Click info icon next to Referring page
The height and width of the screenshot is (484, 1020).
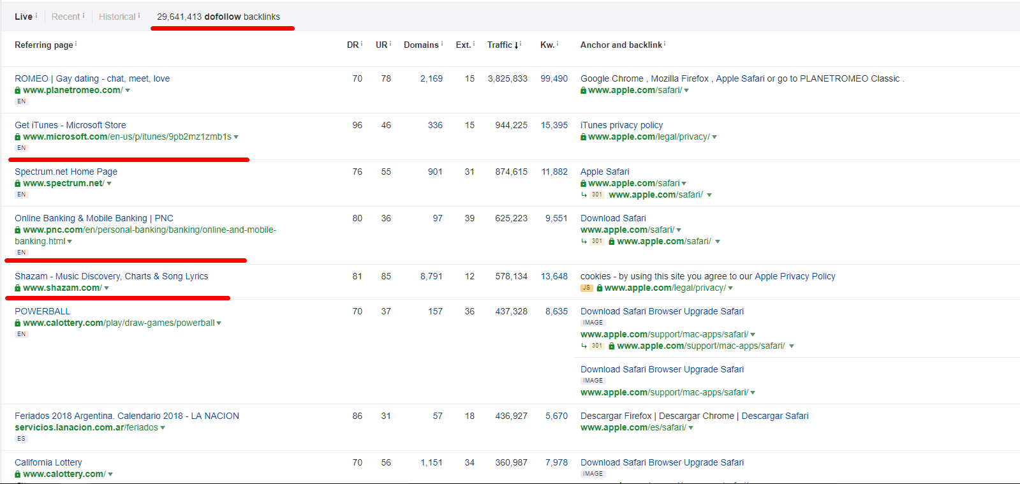point(76,43)
